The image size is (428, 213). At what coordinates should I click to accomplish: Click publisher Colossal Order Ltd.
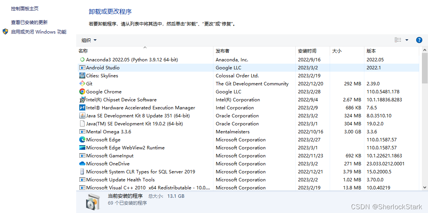tap(237, 75)
